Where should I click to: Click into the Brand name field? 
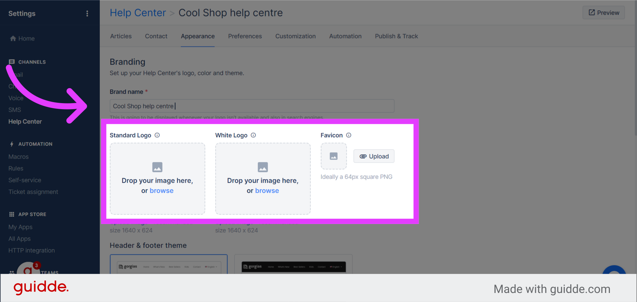pos(252,106)
